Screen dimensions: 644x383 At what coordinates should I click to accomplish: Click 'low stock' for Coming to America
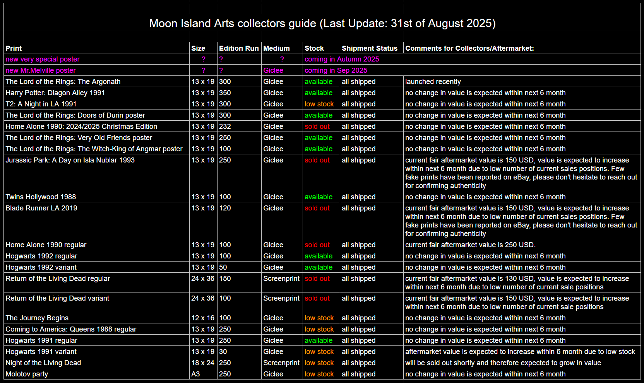point(319,329)
